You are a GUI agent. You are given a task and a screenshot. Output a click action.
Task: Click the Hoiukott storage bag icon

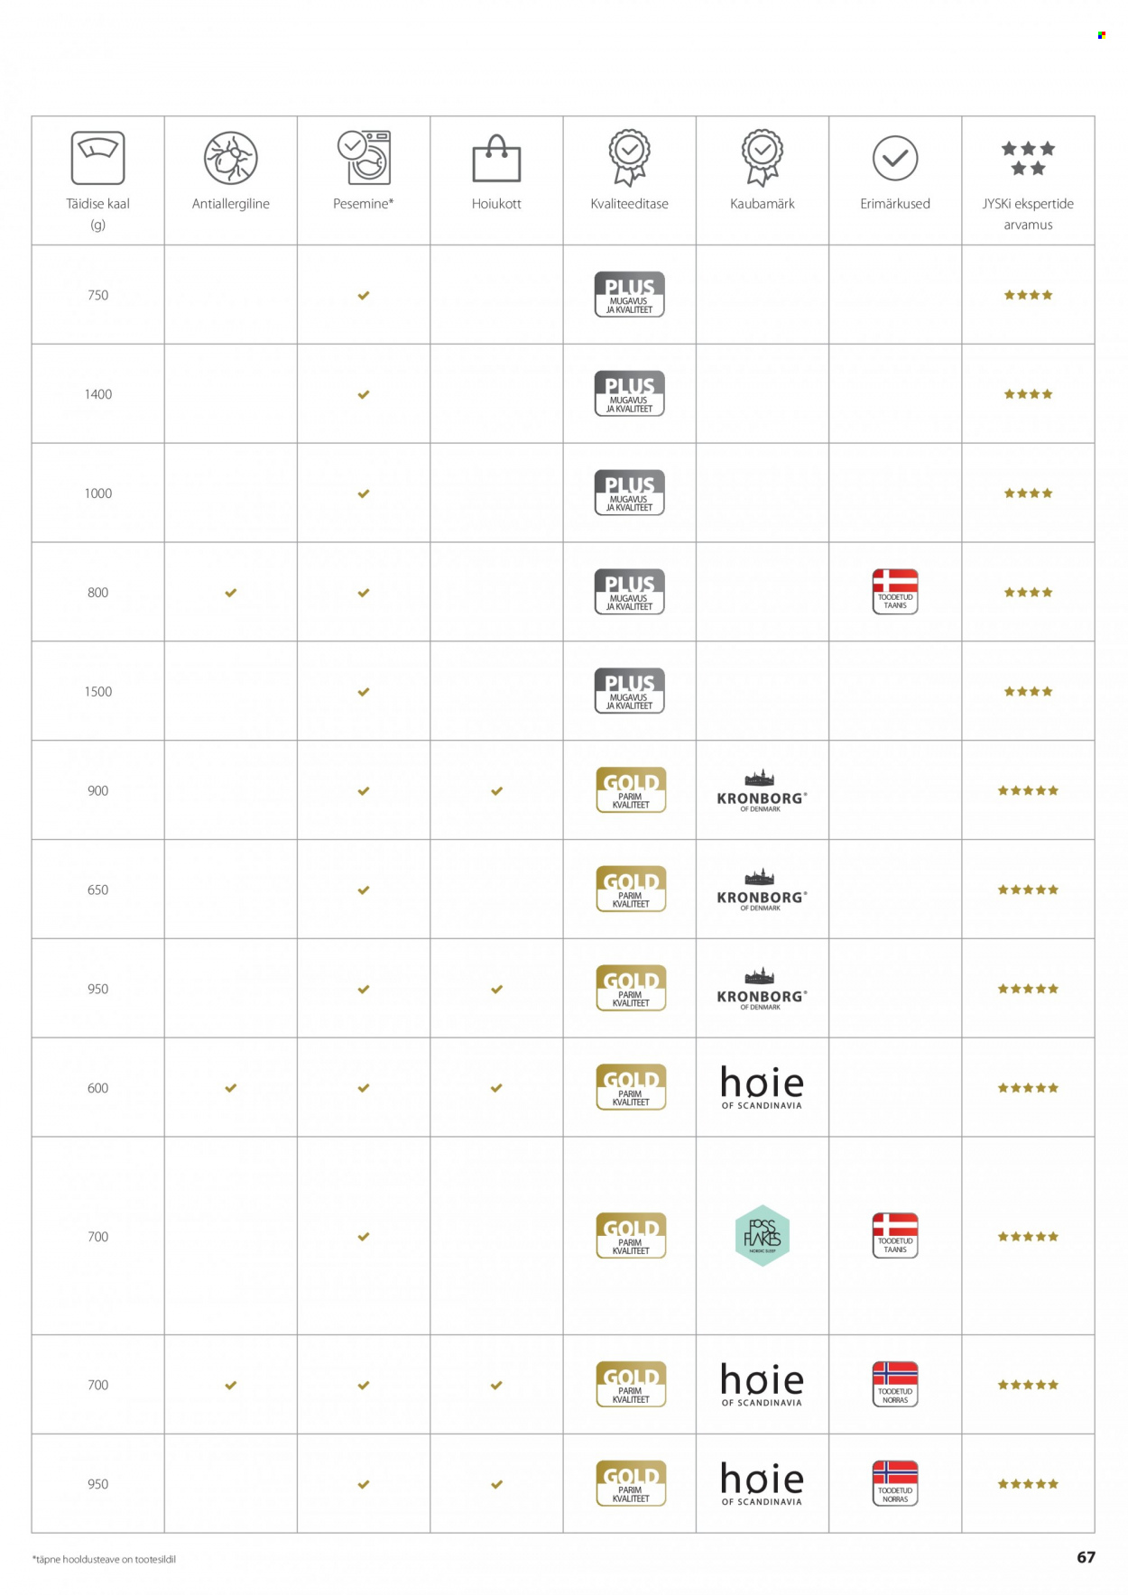click(496, 159)
